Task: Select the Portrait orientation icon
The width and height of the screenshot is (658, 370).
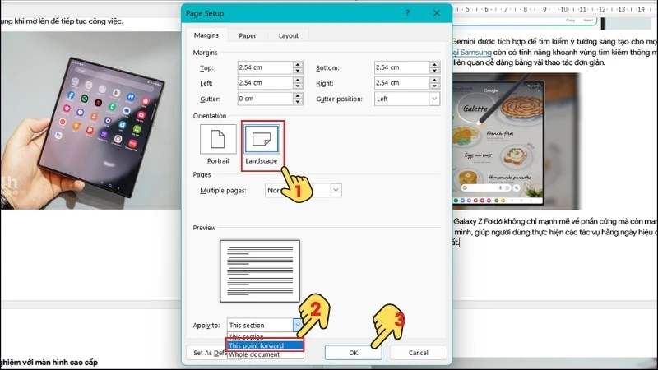Action: 218,139
